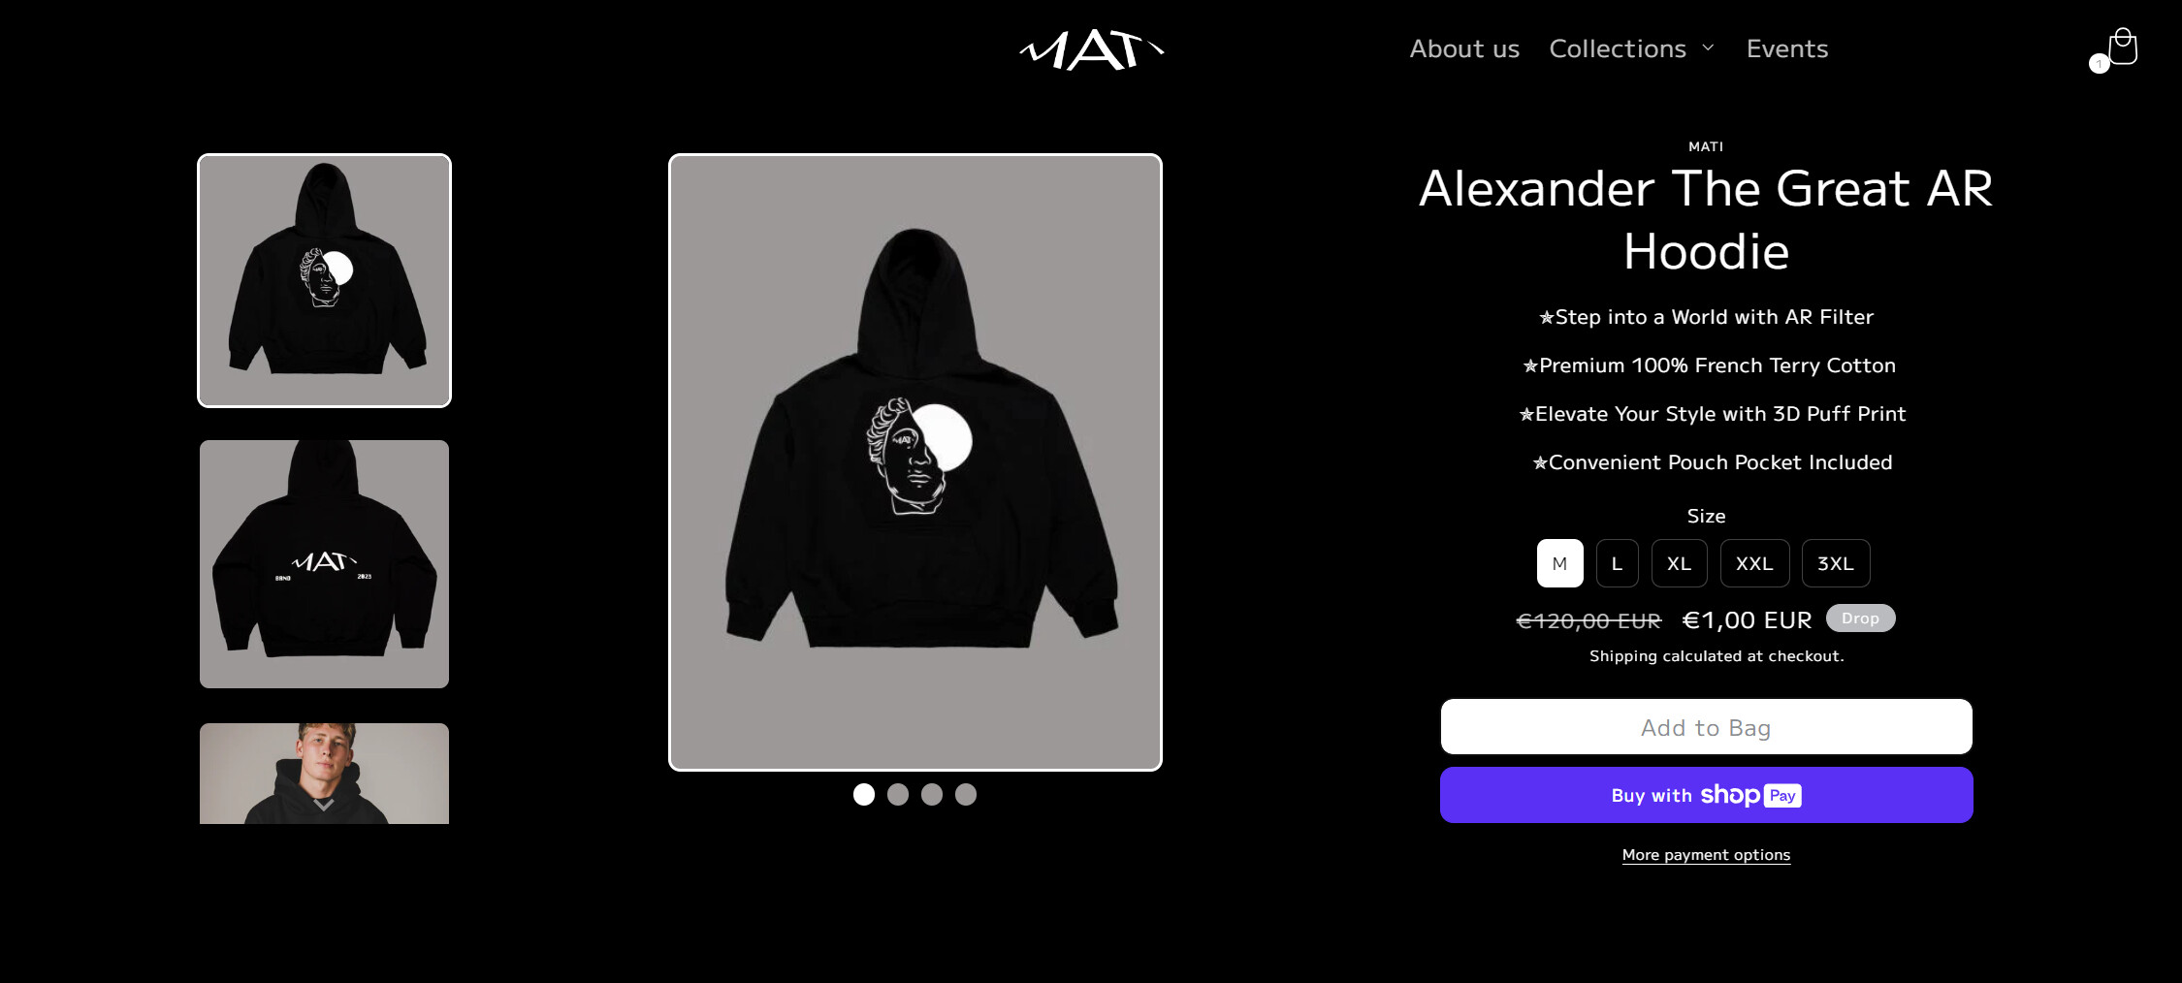The image size is (2182, 983).
Task: Choose size XXL
Action: (1754, 563)
